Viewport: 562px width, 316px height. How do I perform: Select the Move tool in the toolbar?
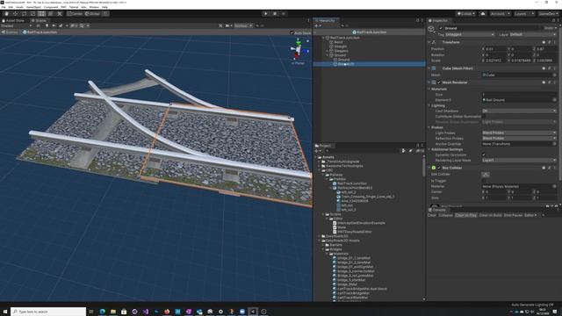pyautogui.click(x=16, y=14)
